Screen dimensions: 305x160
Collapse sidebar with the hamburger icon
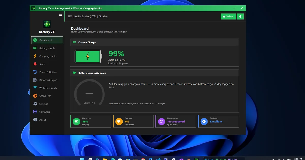(60, 15)
